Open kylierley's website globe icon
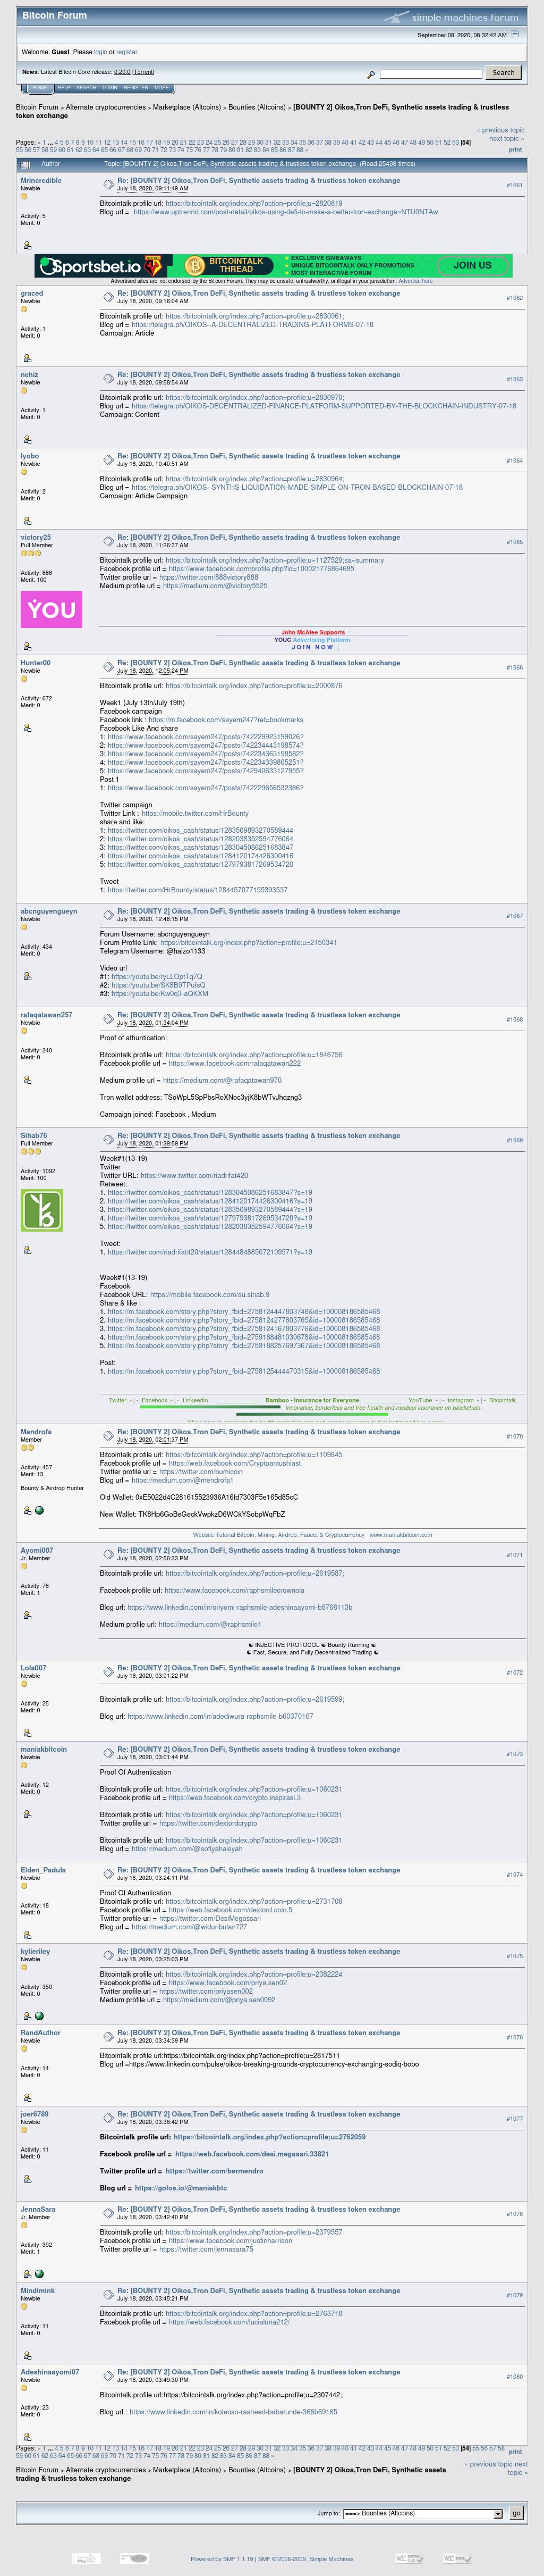Image resolution: width=544 pixels, height=2576 pixels. (39, 2016)
